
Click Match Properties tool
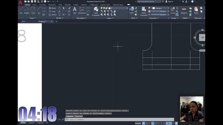(144, 11)
